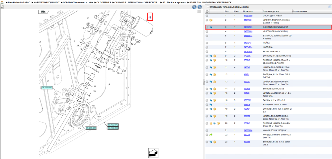The width and height of the screenshot is (332, 159).
Task: Click the blue arrow icon for part 336126
Action: click(211, 105)
